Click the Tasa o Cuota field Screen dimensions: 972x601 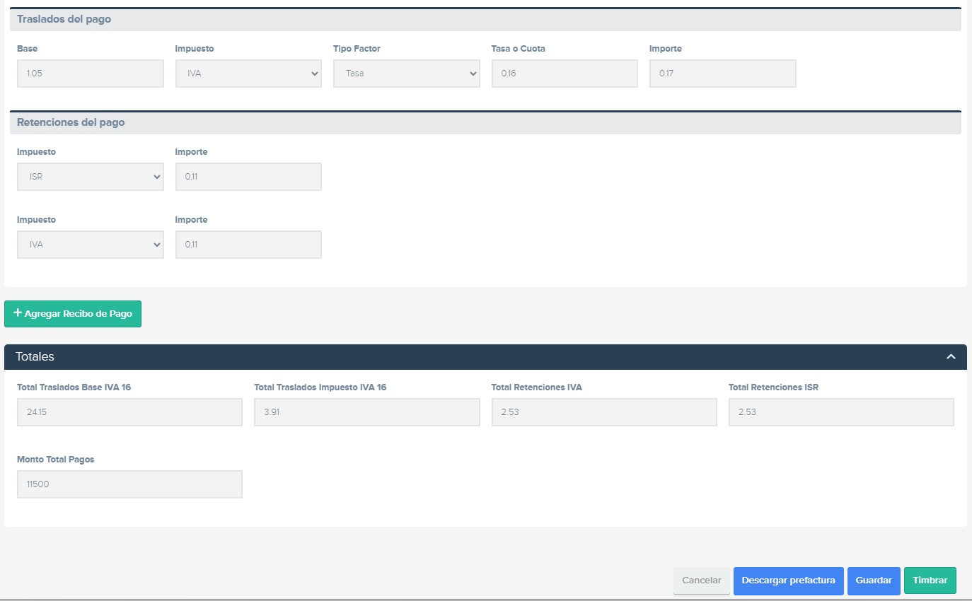coord(564,74)
